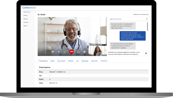Collapse the self-view video thumbnail arrow
The height and width of the screenshot is (98, 173).
88,47
